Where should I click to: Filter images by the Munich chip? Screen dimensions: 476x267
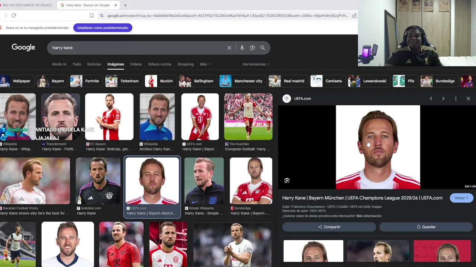[160, 81]
